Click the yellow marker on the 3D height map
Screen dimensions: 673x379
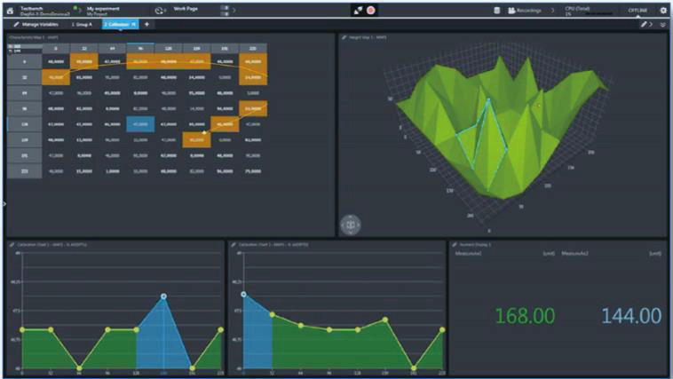tap(540, 105)
